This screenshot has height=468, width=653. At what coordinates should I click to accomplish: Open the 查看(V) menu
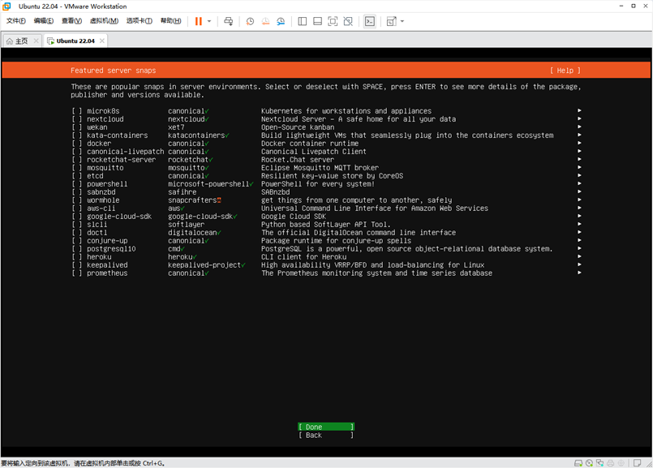[71, 21]
